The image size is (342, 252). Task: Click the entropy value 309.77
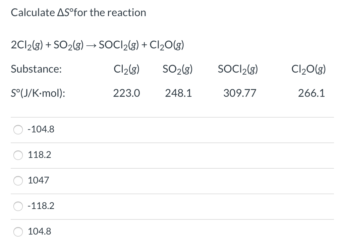click(x=240, y=93)
